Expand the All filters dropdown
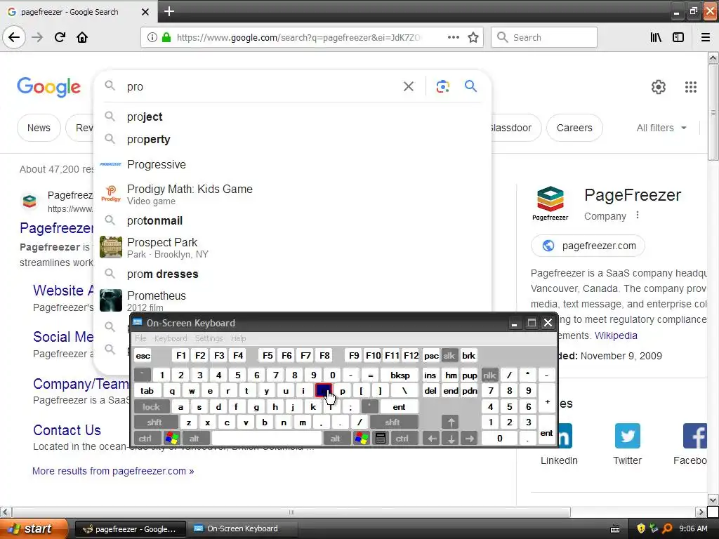 661,128
